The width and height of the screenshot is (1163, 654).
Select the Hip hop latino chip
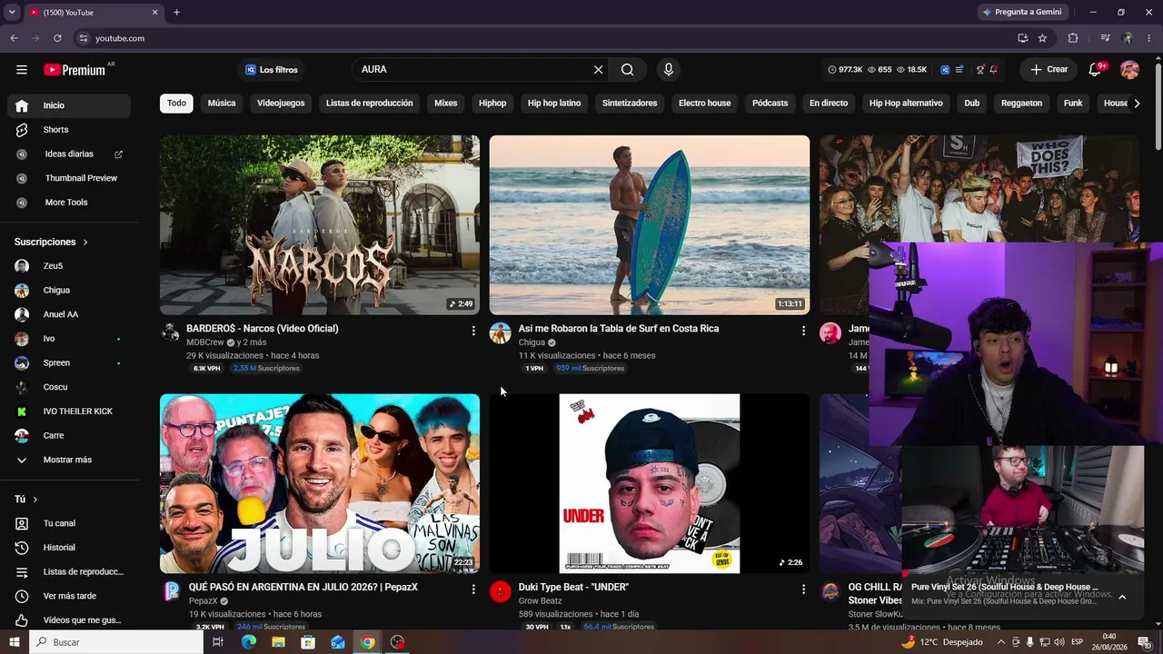click(554, 104)
